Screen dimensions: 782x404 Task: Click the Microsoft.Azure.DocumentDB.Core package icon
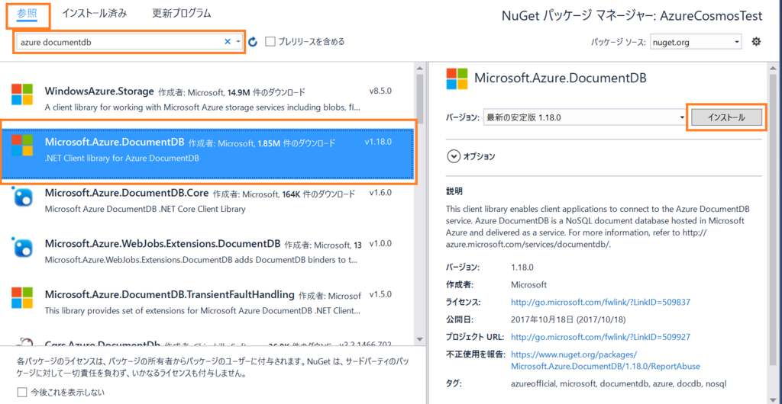coord(22,196)
